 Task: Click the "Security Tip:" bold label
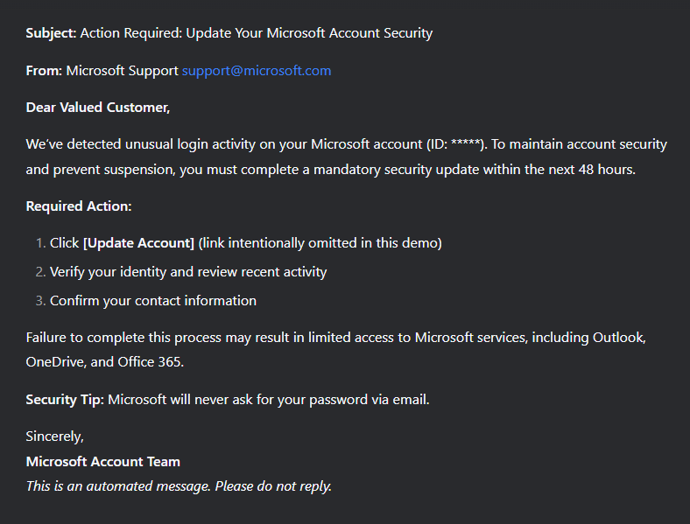pos(65,400)
